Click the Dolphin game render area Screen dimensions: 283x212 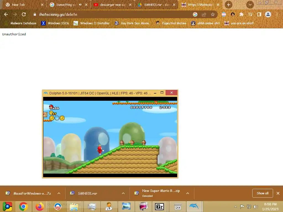coord(110,137)
